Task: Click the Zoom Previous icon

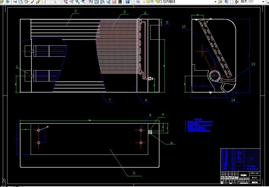Action: [x=83, y=2]
